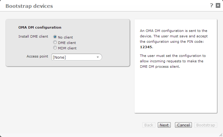Click the Access point field label
The height and width of the screenshot is (137, 223).
point(37,56)
